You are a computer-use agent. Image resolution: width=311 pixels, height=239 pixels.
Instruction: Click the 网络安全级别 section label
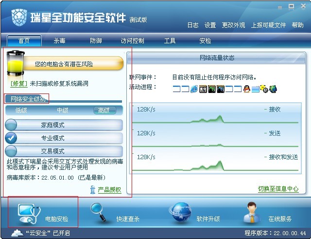(x=28, y=99)
